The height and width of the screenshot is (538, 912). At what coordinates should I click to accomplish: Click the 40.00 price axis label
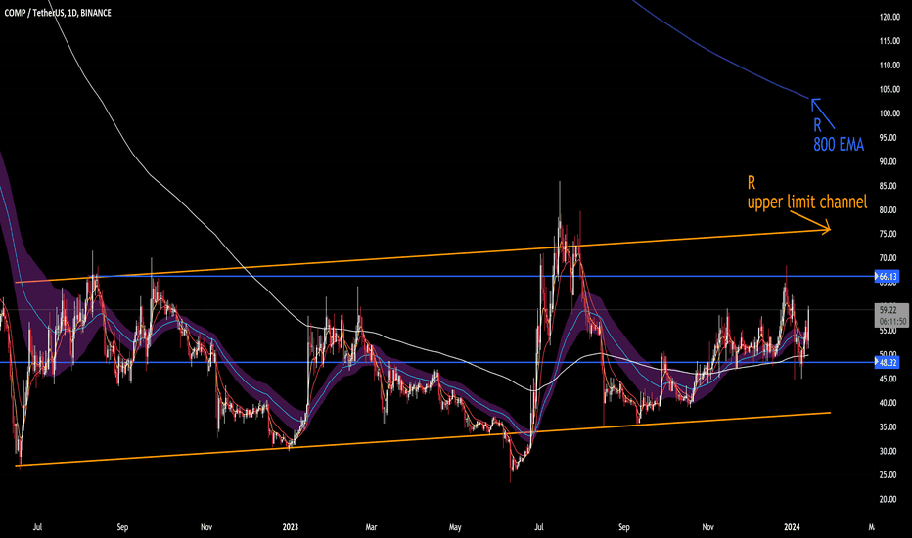click(x=889, y=403)
